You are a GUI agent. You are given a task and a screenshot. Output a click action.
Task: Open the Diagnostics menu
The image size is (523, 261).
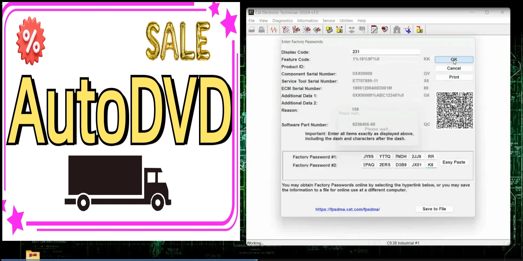click(x=282, y=20)
